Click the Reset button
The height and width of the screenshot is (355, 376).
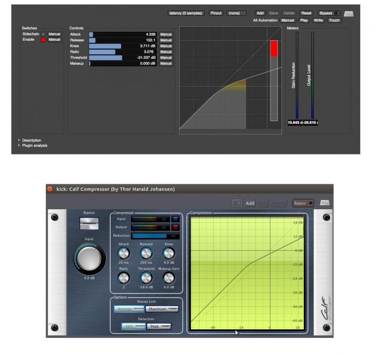[306, 13]
